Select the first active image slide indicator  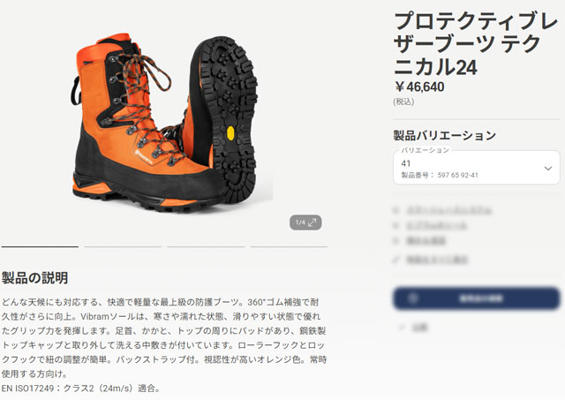click(40, 247)
